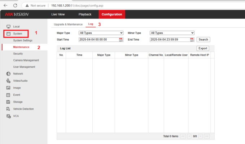Click the Minor Type column header
The width and height of the screenshot is (245, 144).
click(132, 55)
